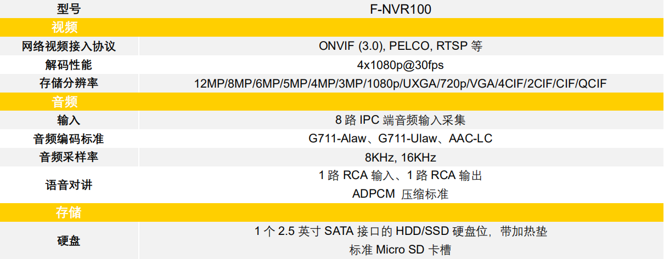The image size is (664, 259).
Task: Click the 8 路 IPC 端音频输入采集 text
Action: click(400, 120)
